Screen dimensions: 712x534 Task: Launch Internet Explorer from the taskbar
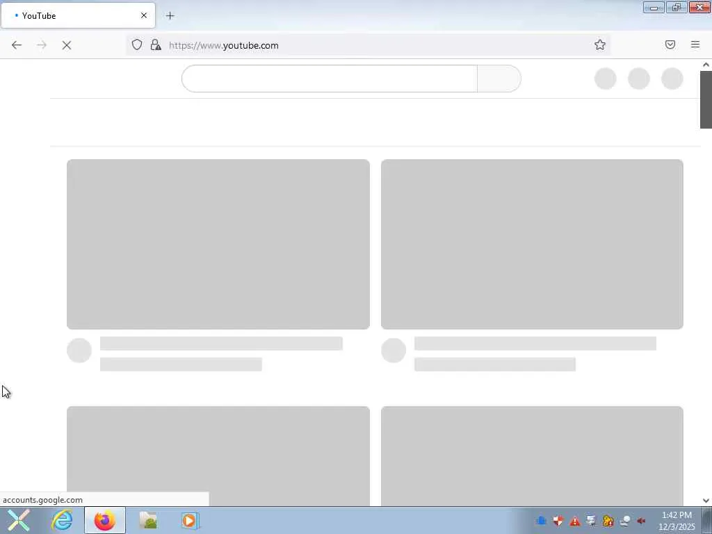tap(62, 520)
